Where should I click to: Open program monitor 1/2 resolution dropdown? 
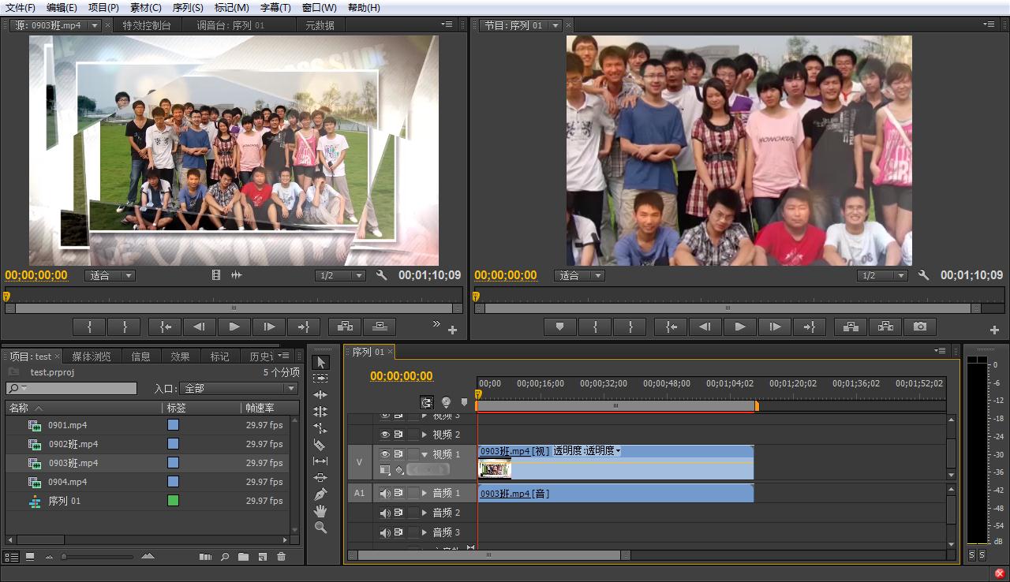pyautogui.click(x=881, y=275)
